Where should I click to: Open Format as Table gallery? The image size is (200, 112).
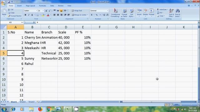click(124, 13)
